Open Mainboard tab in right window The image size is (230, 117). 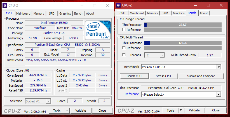[137, 13]
